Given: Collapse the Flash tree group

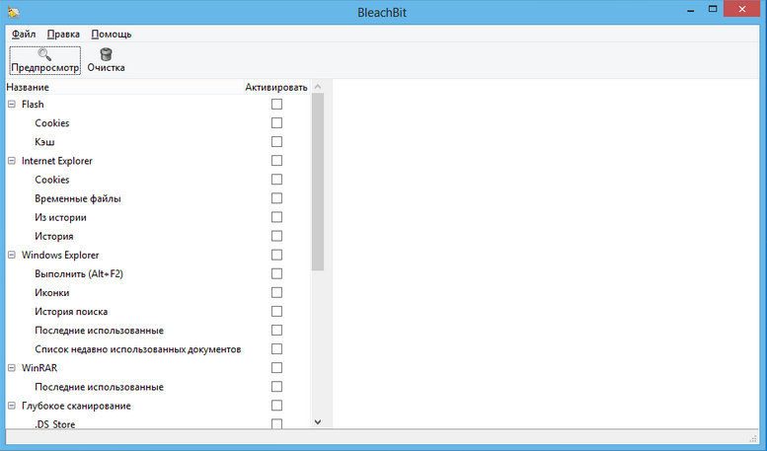Looking at the screenshot, I should point(12,105).
